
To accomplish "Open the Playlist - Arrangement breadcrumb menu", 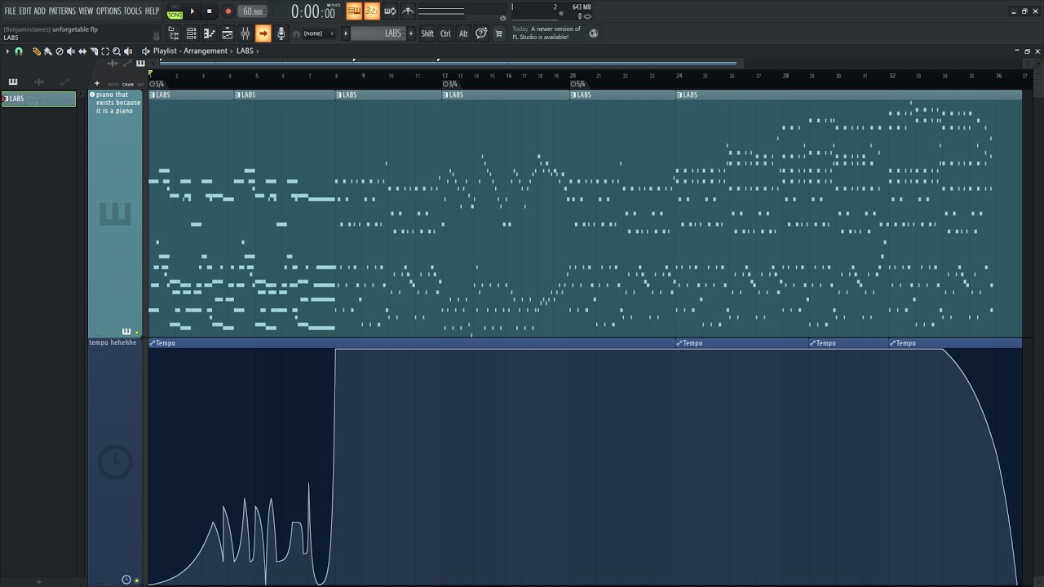I will click(x=190, y=51).
